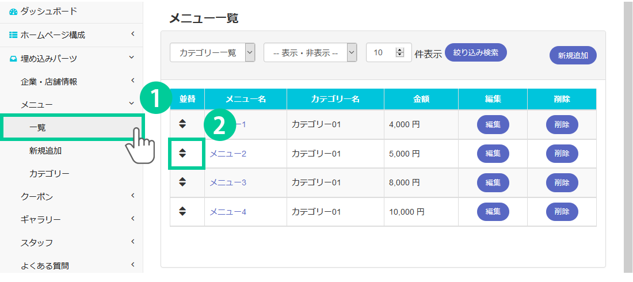Click the stepper on the 件表示 number field
Viewport: 633px width, 282px height.
click(x=400, y=52)
